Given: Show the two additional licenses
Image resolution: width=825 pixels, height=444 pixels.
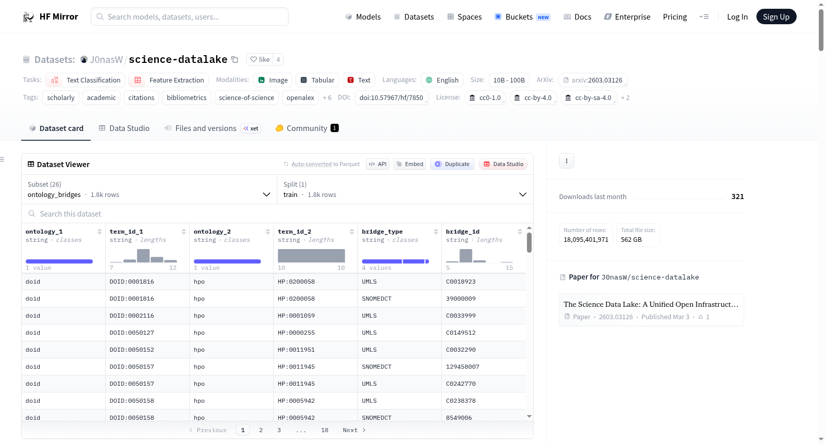Looking at the screenshot, I should [625, 98].
